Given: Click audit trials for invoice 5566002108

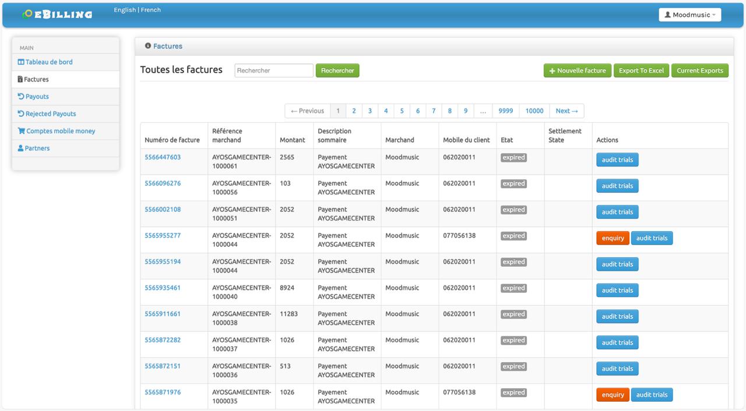Looking at the screenshot, I should point(617,212).
